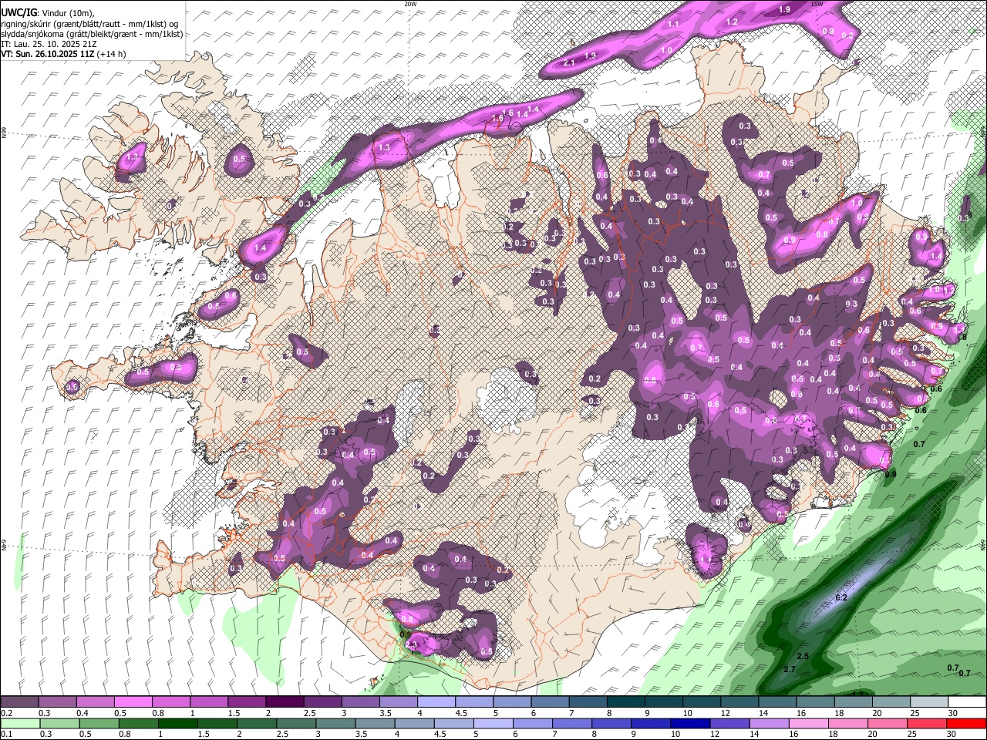Click the light lavender swatch between 4 and 4.5, top row
This screenshot has height=740, width=987.
[x=436, y=702]
